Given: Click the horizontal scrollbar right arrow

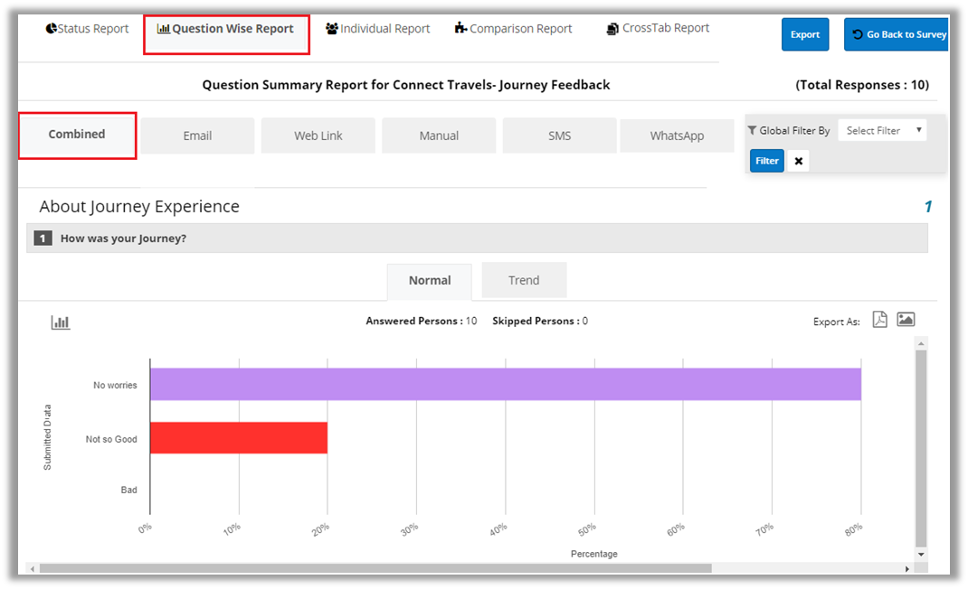Looking at the screenshot, I should click(x=907, y=569).
